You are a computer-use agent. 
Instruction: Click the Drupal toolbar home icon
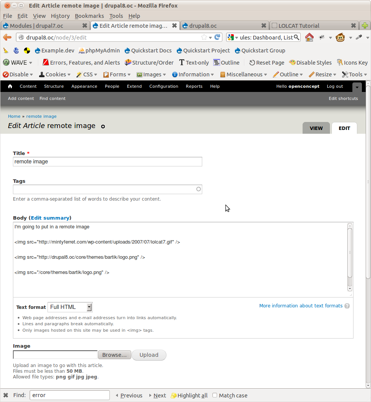click(10, 86)
